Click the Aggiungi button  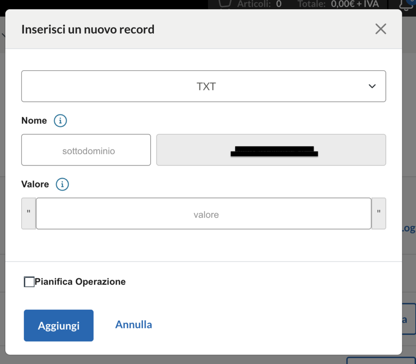pyautogui.click(x=58, y=325)
